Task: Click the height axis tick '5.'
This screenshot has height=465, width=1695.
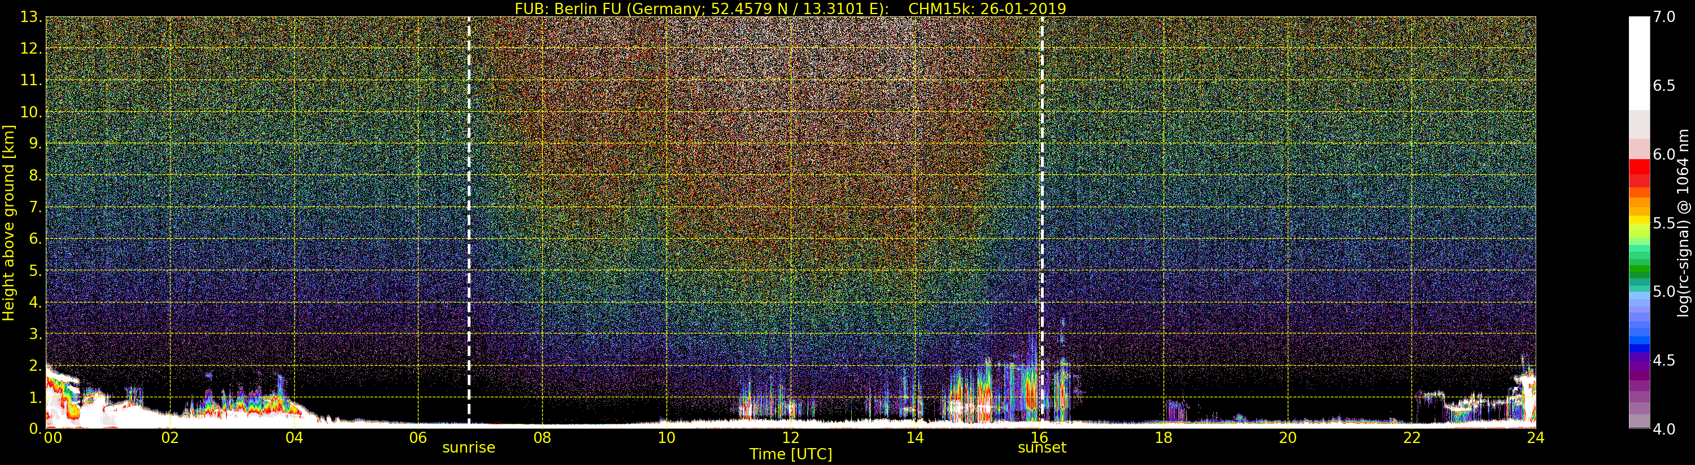Action: click(x=36, y=270)
